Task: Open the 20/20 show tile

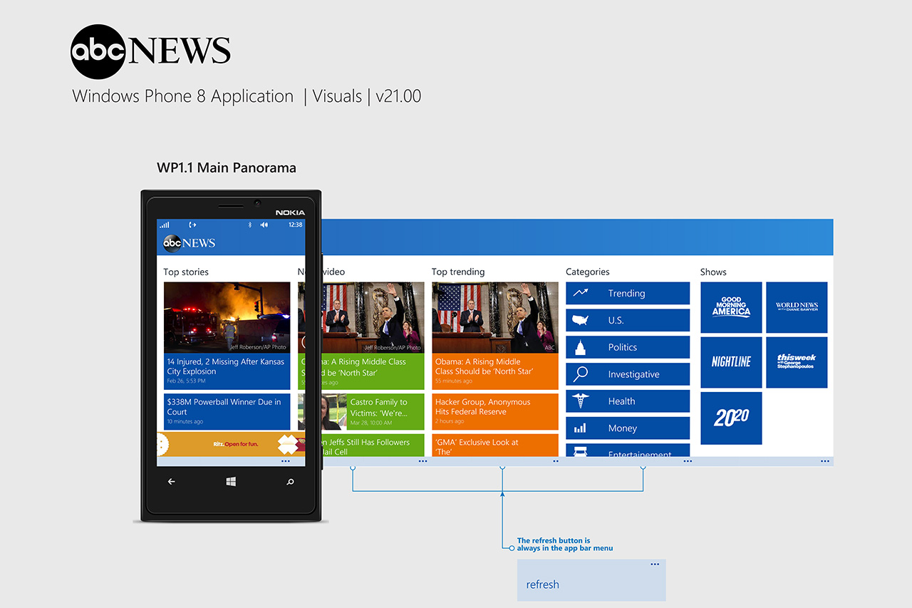Action: point(731,418)
